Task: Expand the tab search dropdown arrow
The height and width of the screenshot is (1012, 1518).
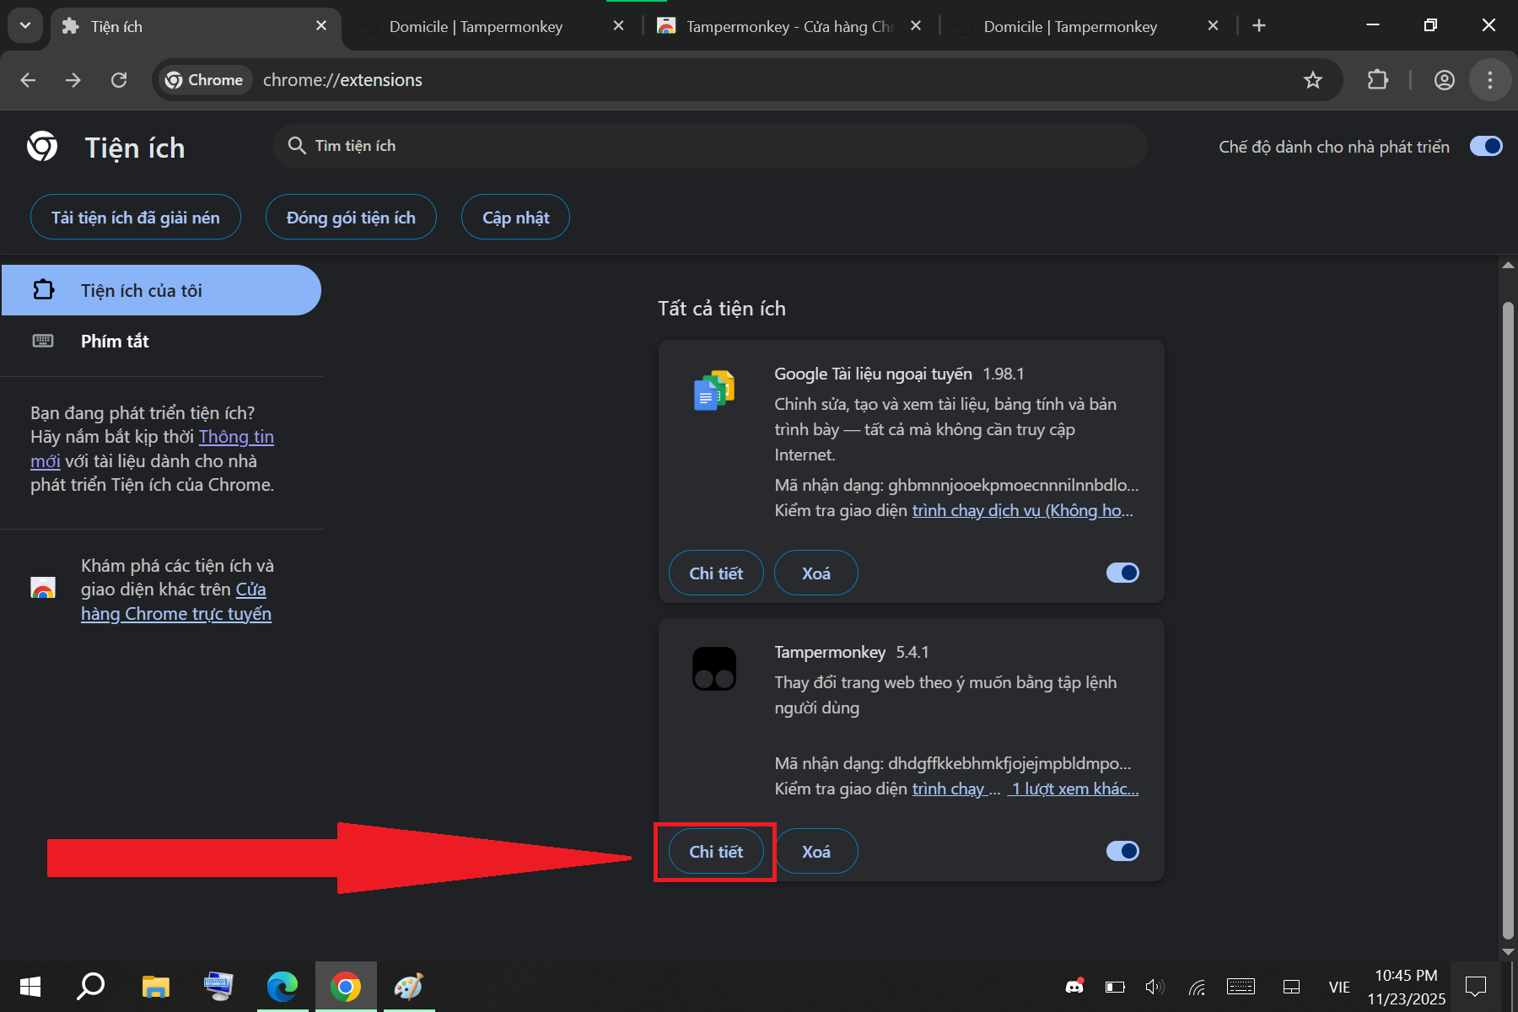Action: click(x=25, y=25)
